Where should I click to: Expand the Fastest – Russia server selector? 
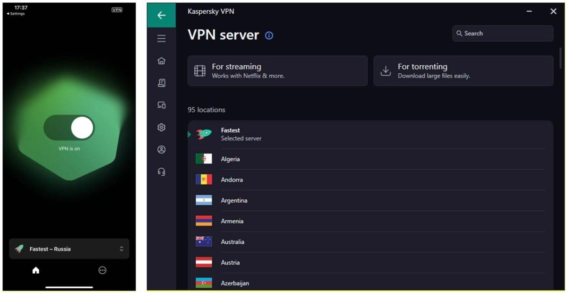[69, 249]
